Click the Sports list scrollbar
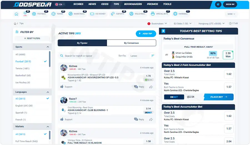This screenshot has width=250, height=145. coord(50,59)
